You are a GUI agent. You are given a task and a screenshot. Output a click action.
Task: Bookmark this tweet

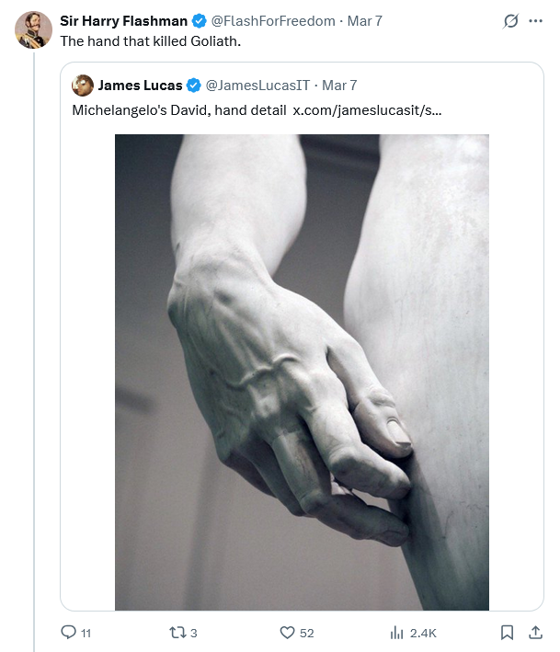507,633
